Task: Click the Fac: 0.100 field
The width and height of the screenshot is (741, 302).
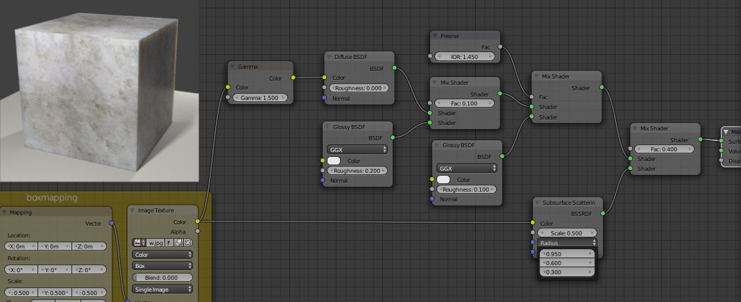Action: (465, 103)
